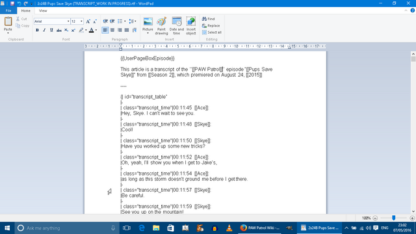Copy the selected text
Image resolution: width=416 pixels, height=234 pixels.
22,26
